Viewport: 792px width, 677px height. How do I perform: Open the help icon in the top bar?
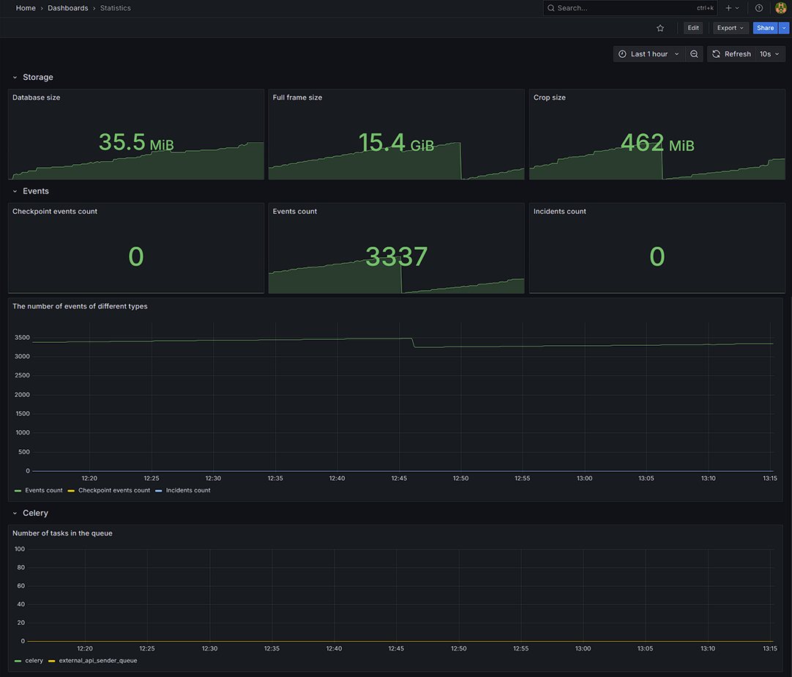(758, 8)
